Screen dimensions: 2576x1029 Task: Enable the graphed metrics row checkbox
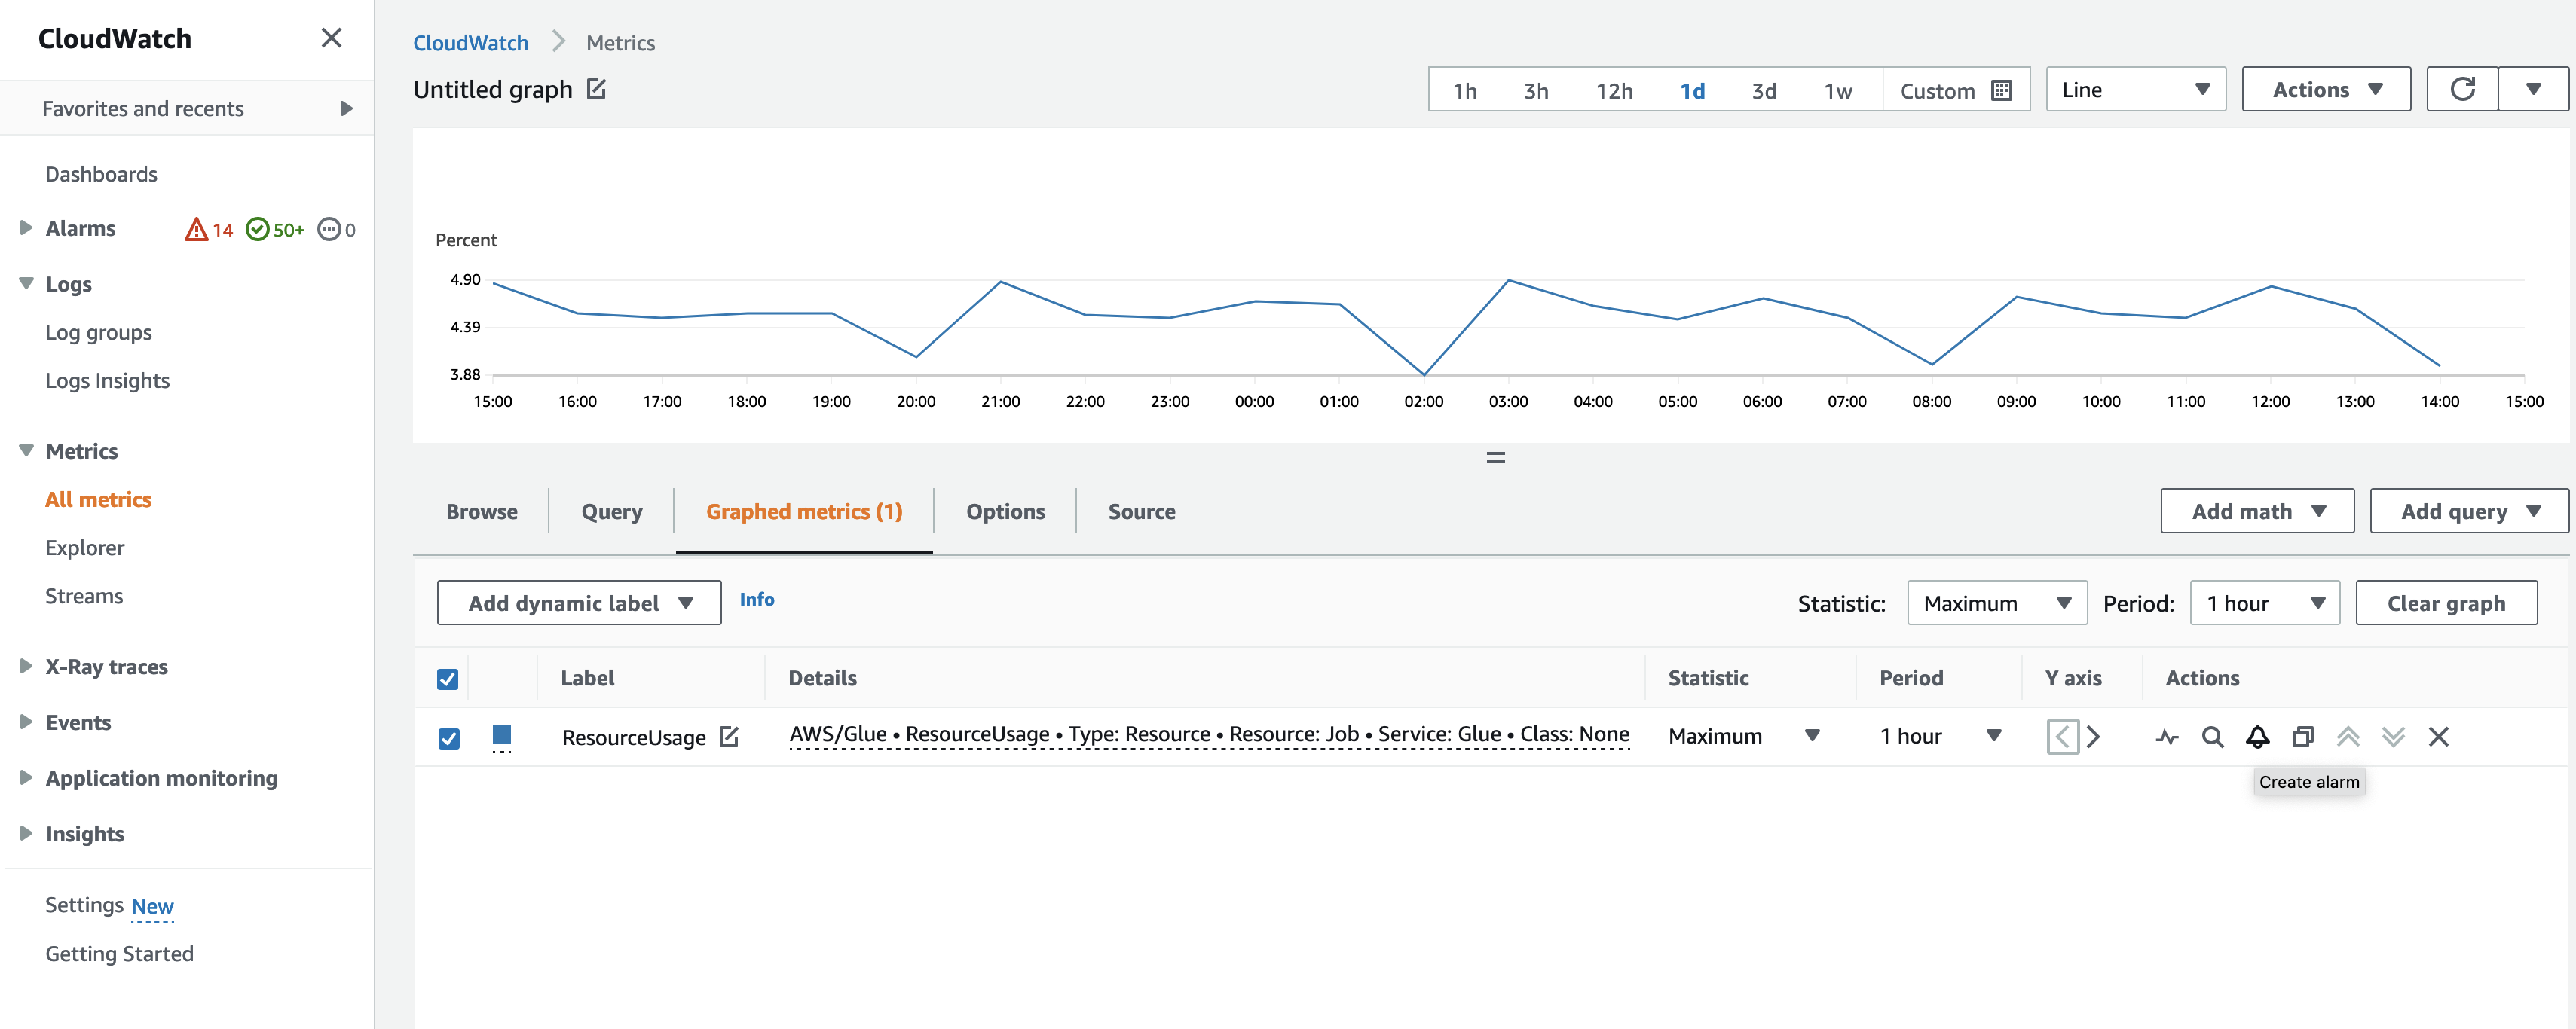pos(450,735)
